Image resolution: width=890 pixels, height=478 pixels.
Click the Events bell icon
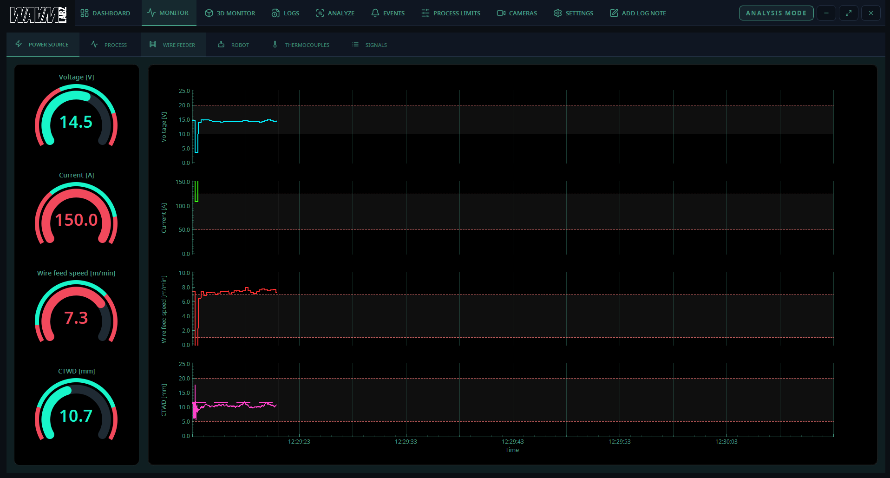point(375,13)
